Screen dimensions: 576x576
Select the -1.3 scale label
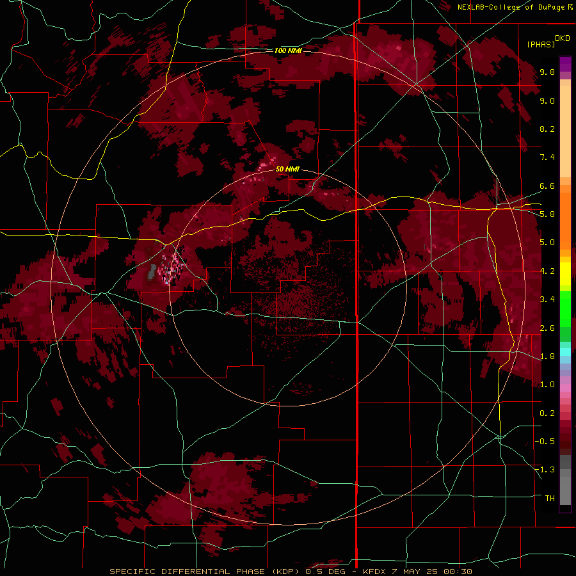pos(545,470)
